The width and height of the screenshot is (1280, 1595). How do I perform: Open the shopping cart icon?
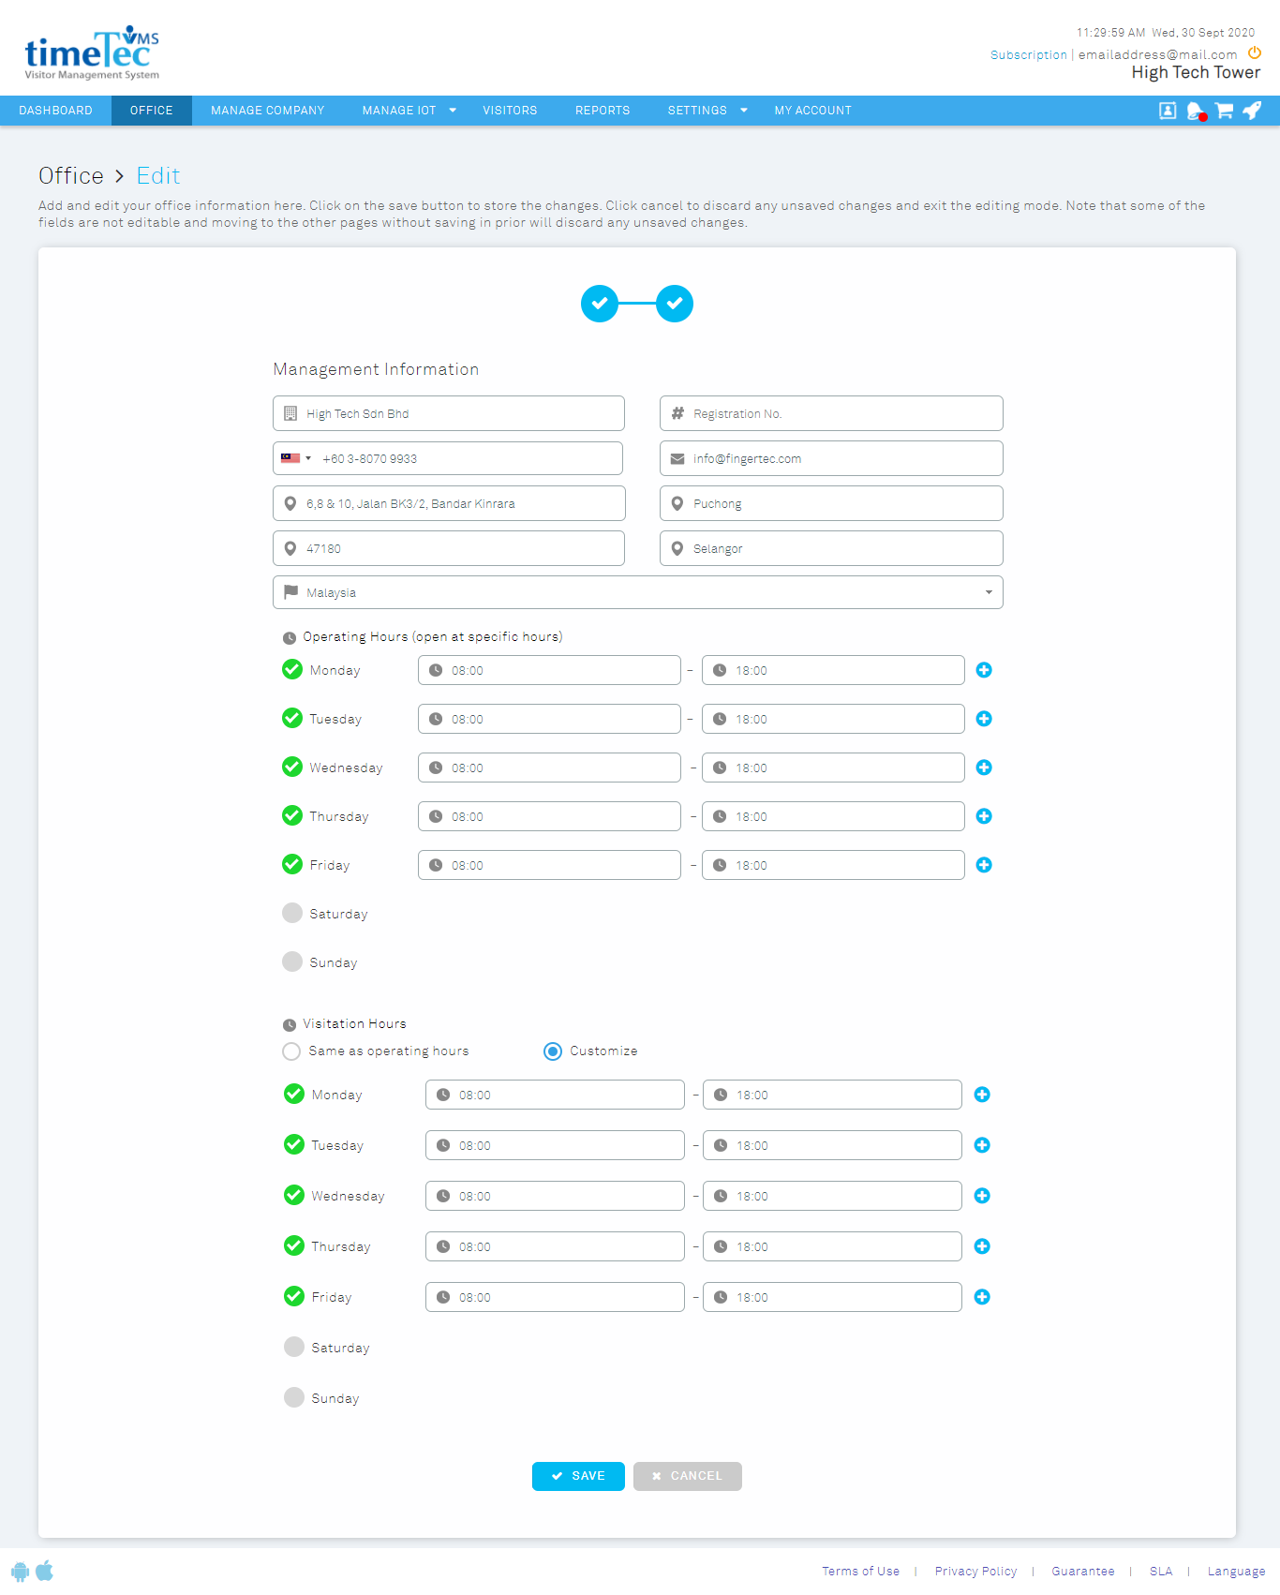click(x=1224, y=111)
